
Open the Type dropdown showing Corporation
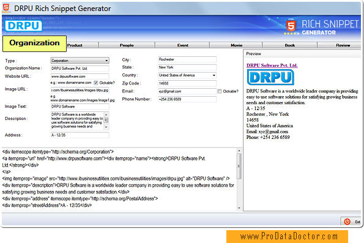80,61
